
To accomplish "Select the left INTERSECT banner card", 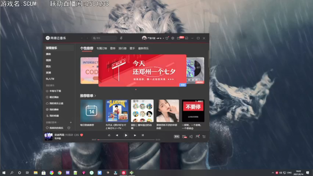I will click(89, 70).
